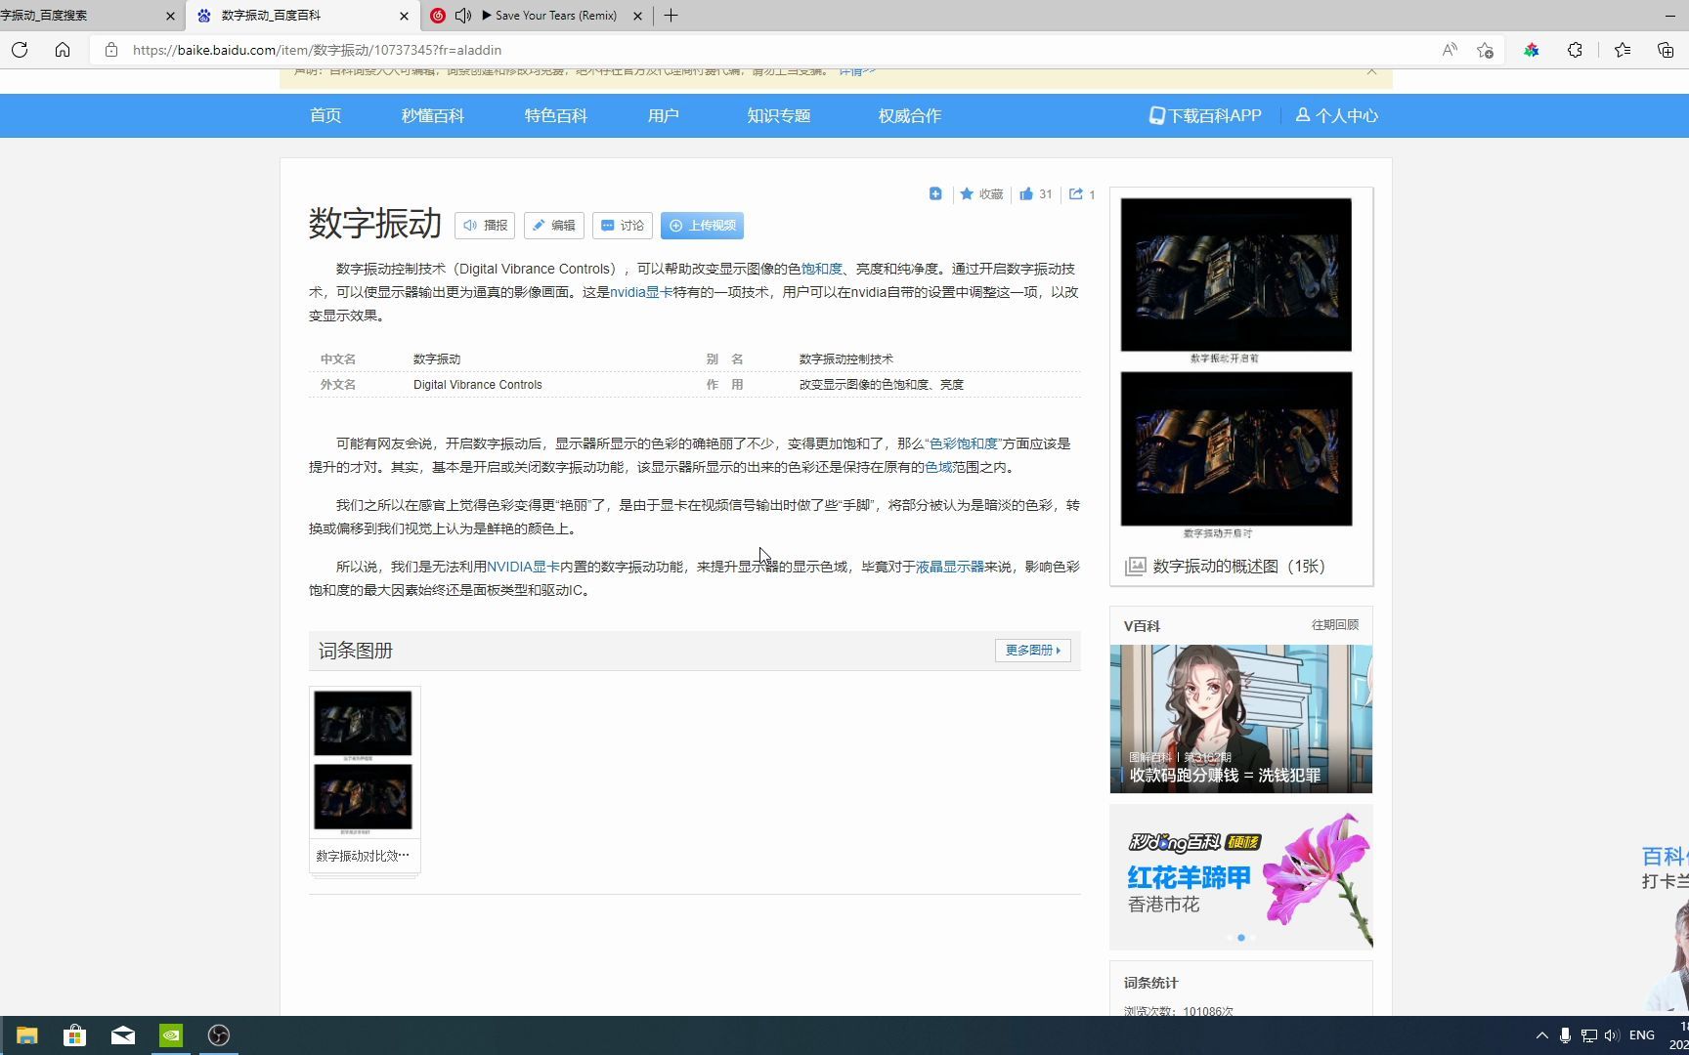Click 播报 read-aloud button
The height and width of the screenshot is (1055, 1689).
click(x=485, y=226)
